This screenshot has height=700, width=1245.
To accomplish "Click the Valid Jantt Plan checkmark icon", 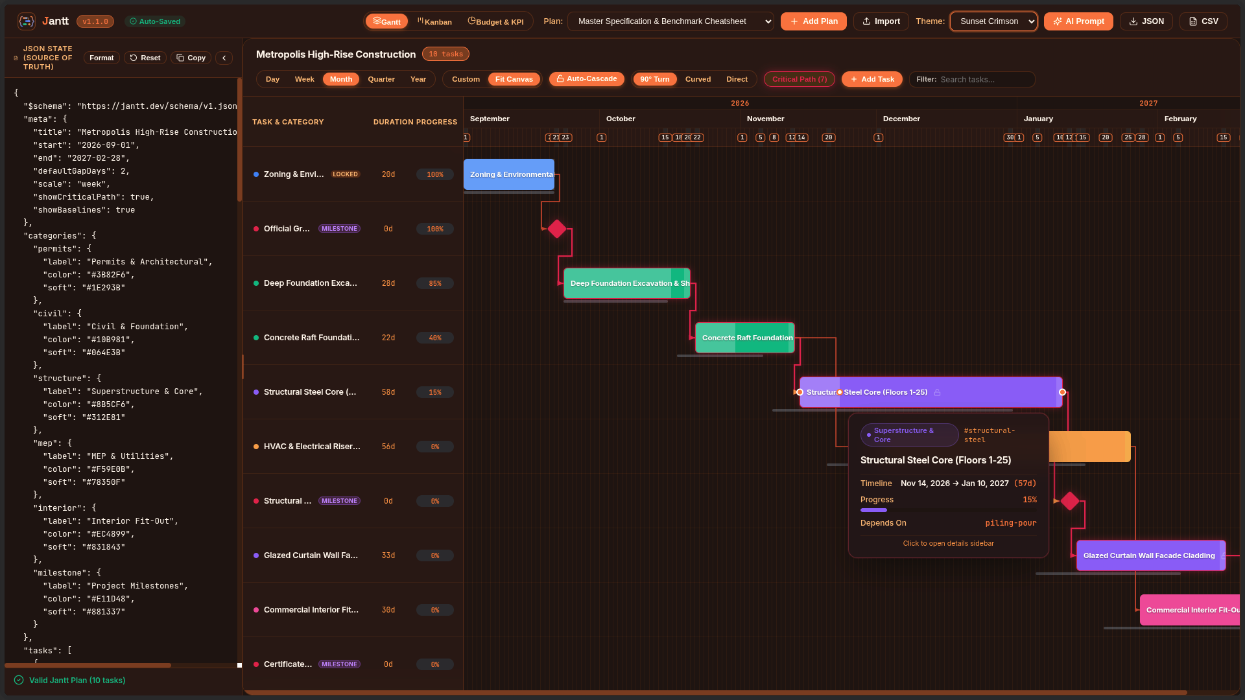I will click(x=19, y=680).
